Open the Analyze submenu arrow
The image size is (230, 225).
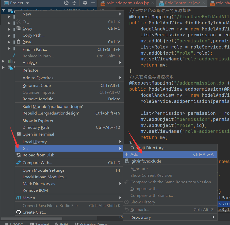pos(120,63)
